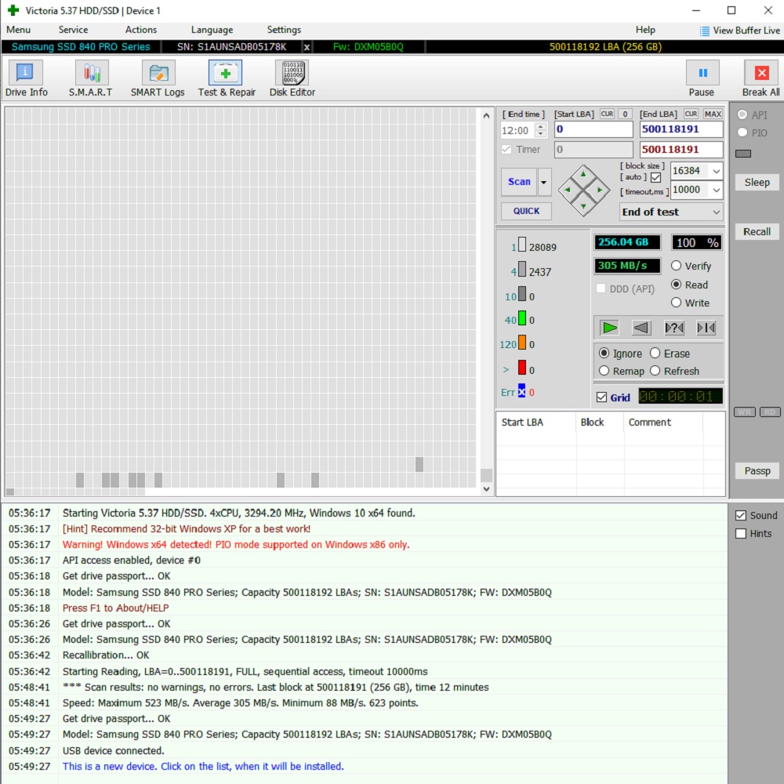Pause the scan
Viewport: 784px width, 784px height.
tap(702, 78)
